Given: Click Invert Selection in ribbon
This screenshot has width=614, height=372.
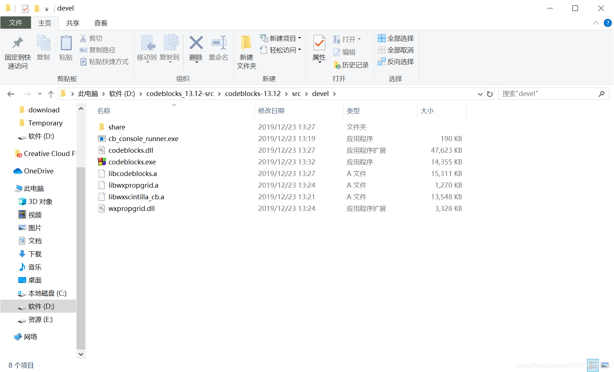Looking at the screenshot, I should pyautogui.click(x=396, y=61).
